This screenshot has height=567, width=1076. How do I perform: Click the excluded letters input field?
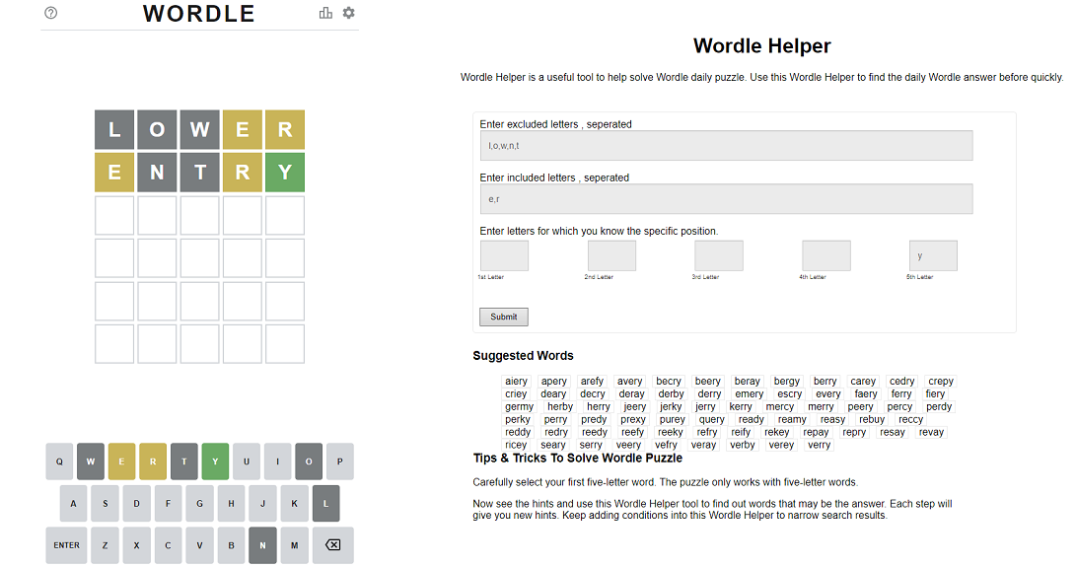coord(726,146)
